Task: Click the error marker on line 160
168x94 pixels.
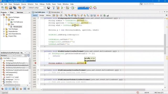Action: (35, 63)
